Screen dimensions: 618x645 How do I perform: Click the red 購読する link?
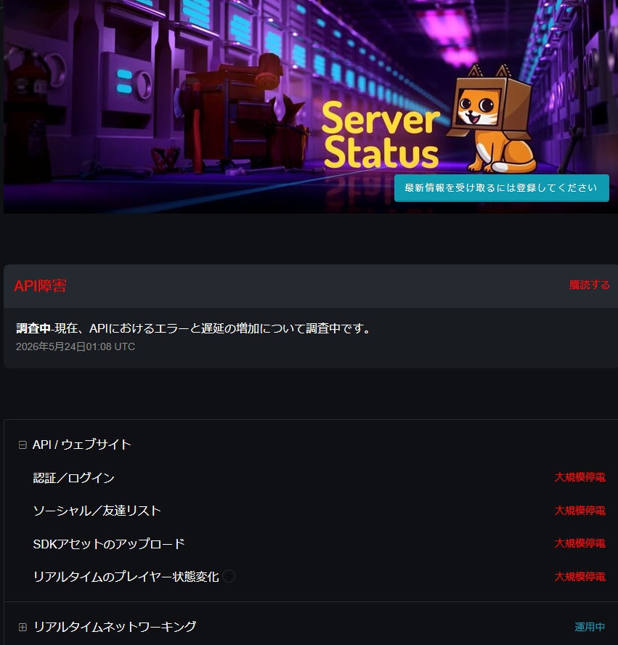tap(589, 285)
